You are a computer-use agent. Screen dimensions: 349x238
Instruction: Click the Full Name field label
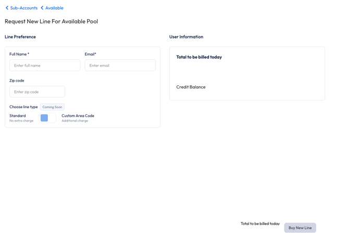pyautogui.click(x=19, y=54)
